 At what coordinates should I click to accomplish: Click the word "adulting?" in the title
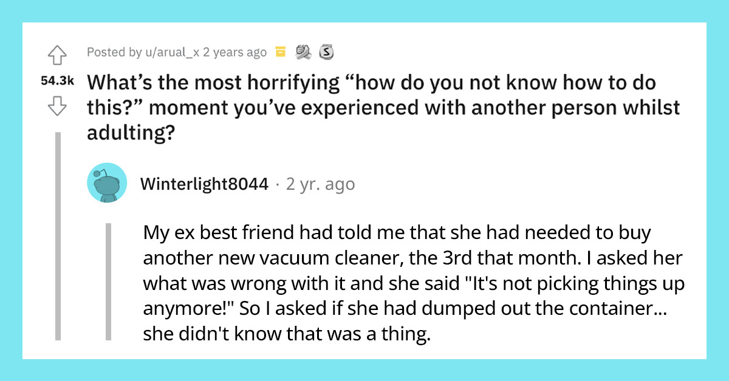click(x=130, y=132)
